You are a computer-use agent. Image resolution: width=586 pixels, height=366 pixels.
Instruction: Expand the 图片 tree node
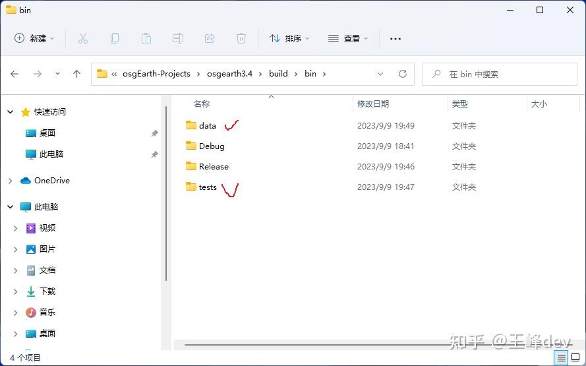click(15, 249)
